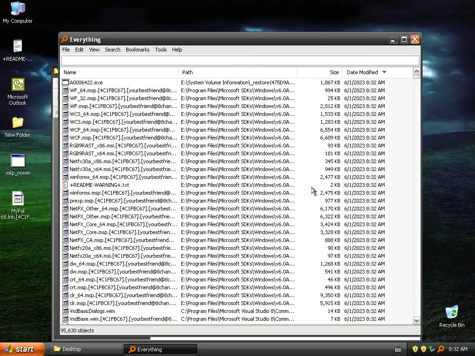This screenshot has height=356, width=475.
Task: Click the first yellow shield tray icon
Action: [415, 349]
